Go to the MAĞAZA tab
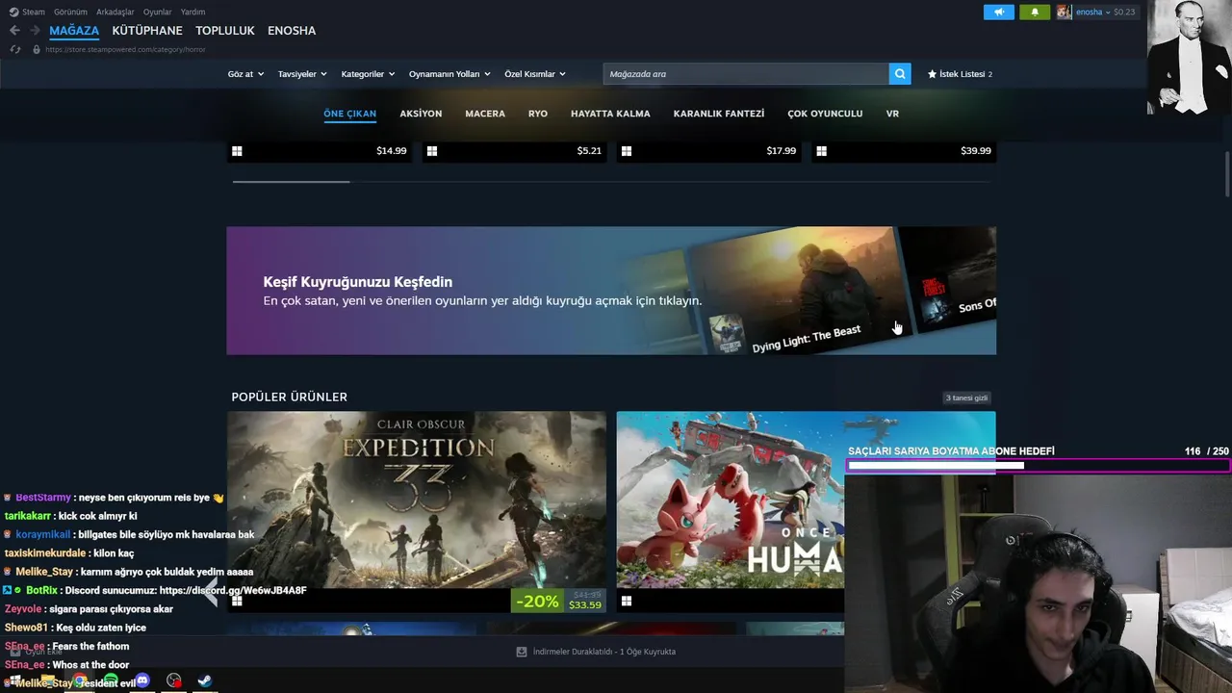This screenshot has width=1232, height=693. [x=74, y=31]
